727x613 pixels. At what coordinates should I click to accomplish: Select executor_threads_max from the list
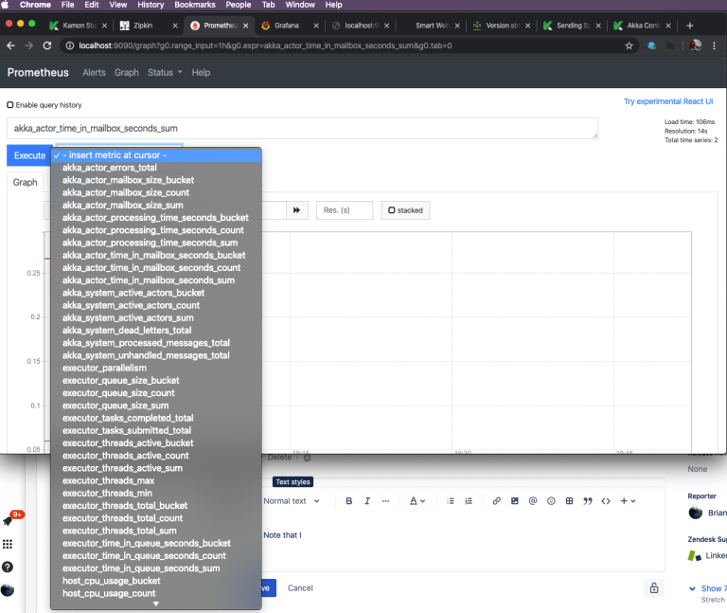156,480
